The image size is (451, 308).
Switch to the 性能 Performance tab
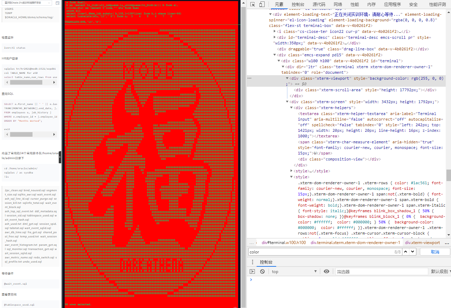(355, 5)
